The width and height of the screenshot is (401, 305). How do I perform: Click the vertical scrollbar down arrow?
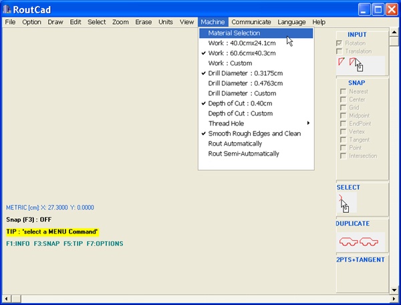tap(394, 290)
